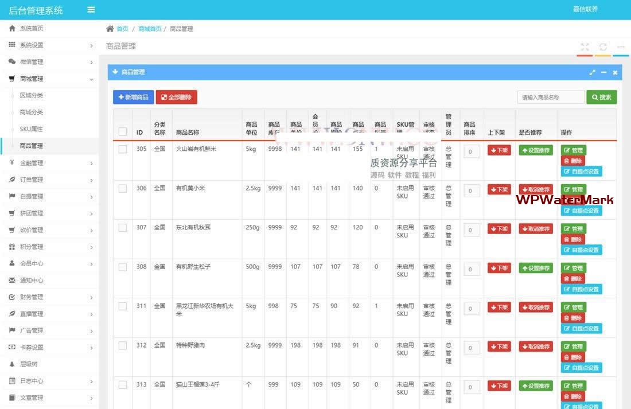The width and height of the screenshot is (631, 409).
Task: Open 微信管理 in the sidebar
Action: point(32,62)
